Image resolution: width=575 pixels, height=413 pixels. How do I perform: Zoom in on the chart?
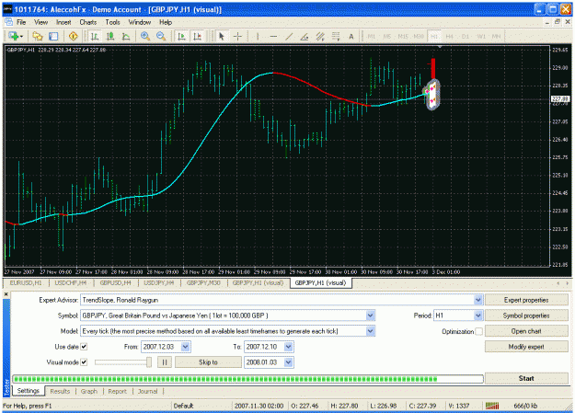point(145,36)
